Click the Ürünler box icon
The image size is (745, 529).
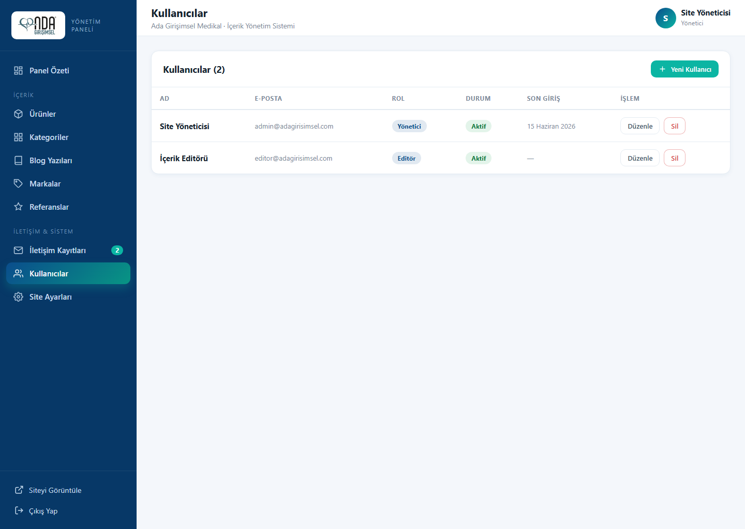point(19,114)
